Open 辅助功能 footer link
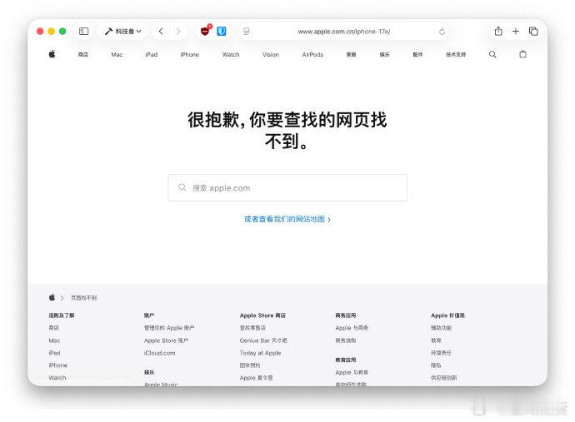This screenshot has width=575, height=422. [x=441, y=328]
